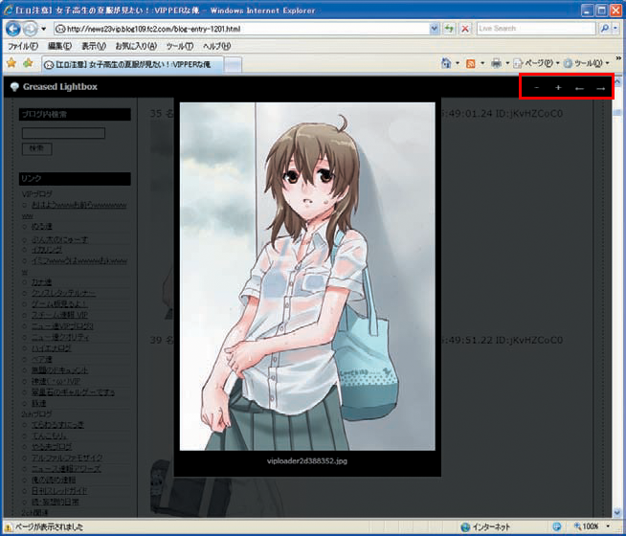Expand the zoom level dropdown arrow
626x536 pixels.
[608, 526]
